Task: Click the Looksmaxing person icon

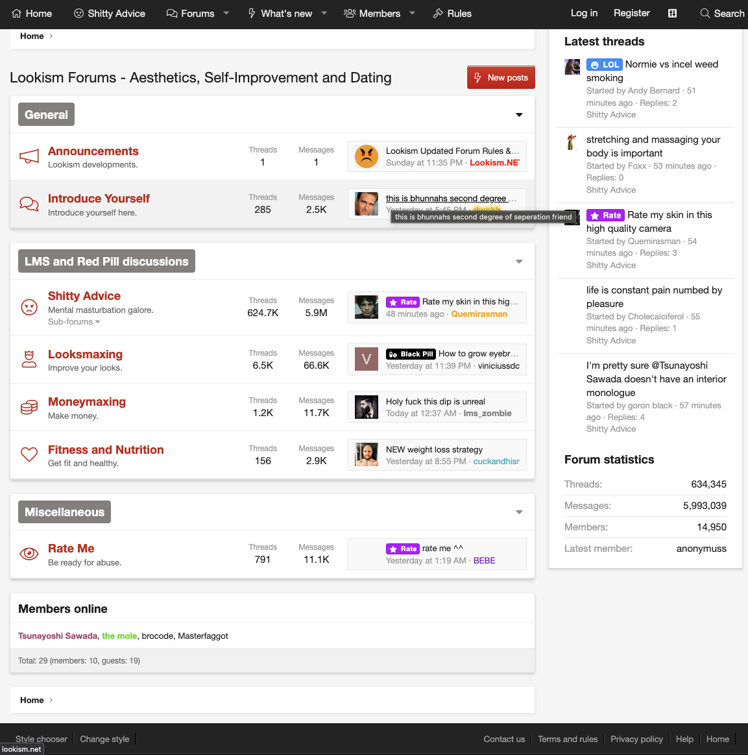Action: point(29,359)
